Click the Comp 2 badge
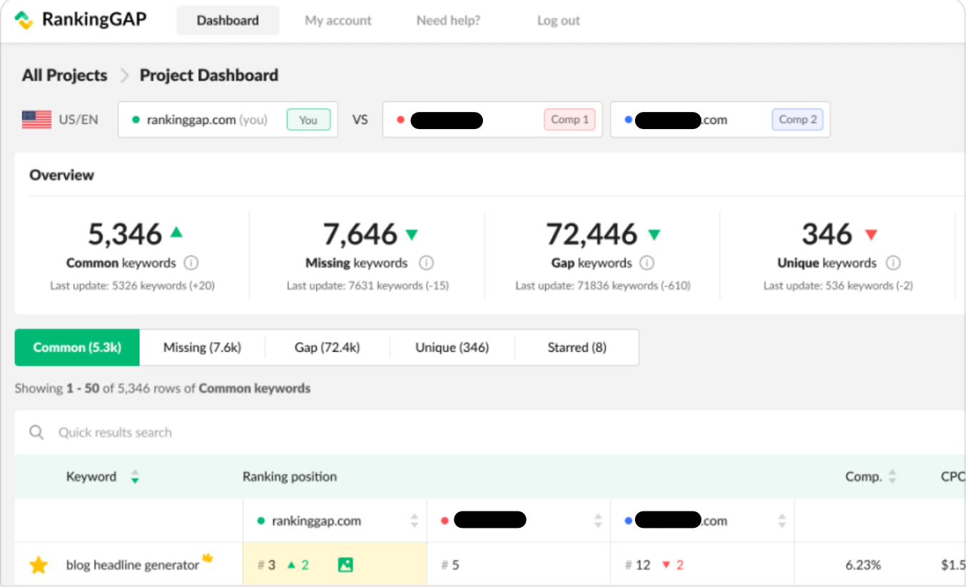This screenshot has width=966, height=587. [x=798, y=119]
